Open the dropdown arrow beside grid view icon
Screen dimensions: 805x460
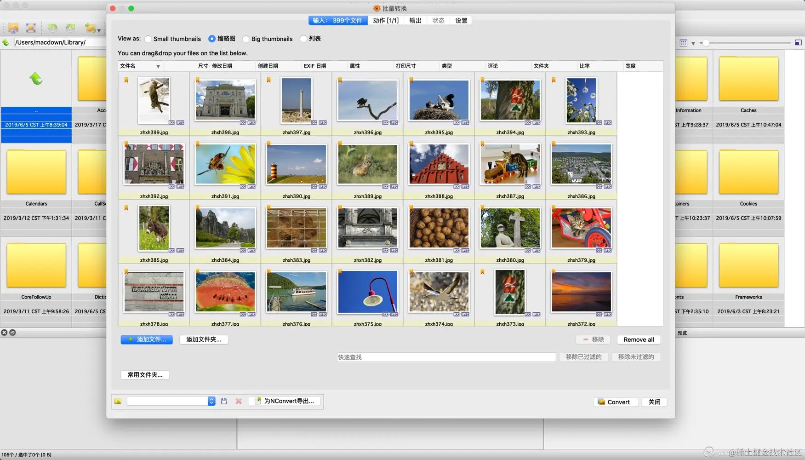(693, 43)
